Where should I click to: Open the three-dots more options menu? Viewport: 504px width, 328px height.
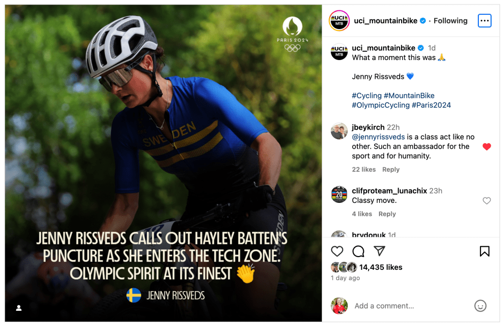click(x=484, y=21)
